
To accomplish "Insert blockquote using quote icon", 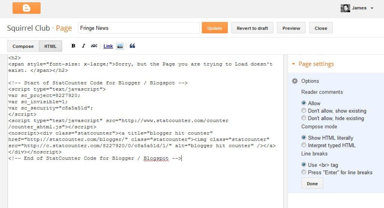I will click(x=132, y=46).
